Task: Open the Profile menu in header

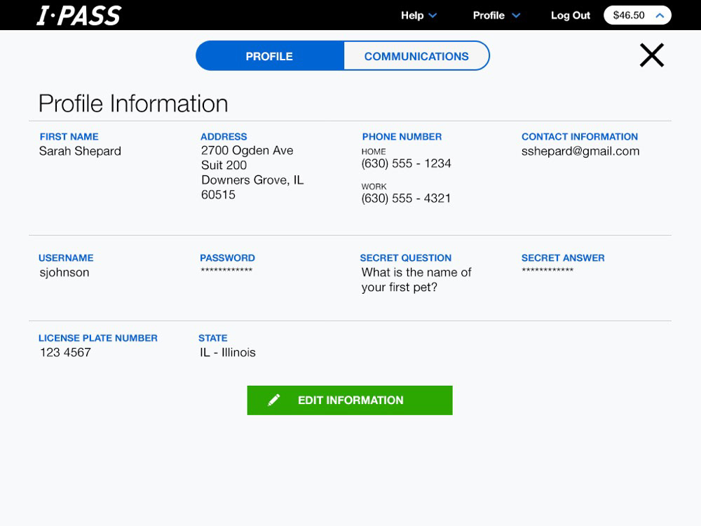Action: [489, 15]
